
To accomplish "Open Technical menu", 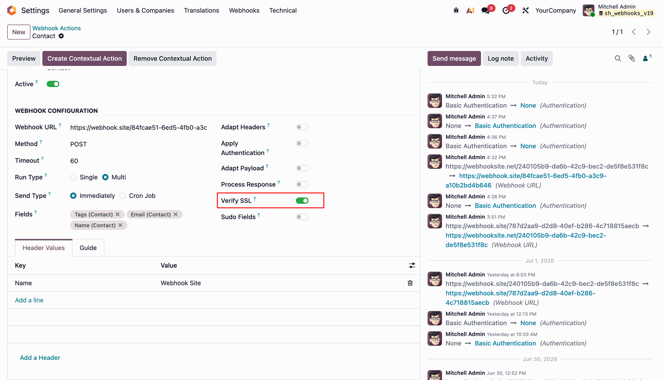I will click(x=283, y=10).
